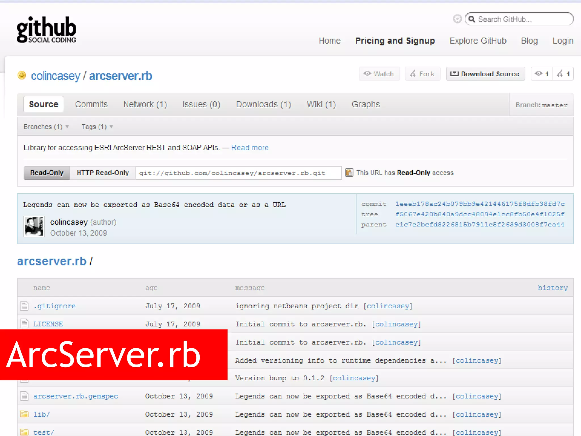The height and width of the screenshot is (436, 581).
Task: Switch to the Network (1) tab
Action: (145, 104)
